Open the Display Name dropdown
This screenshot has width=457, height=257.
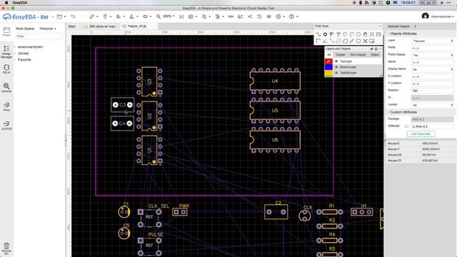coord(433,69)
